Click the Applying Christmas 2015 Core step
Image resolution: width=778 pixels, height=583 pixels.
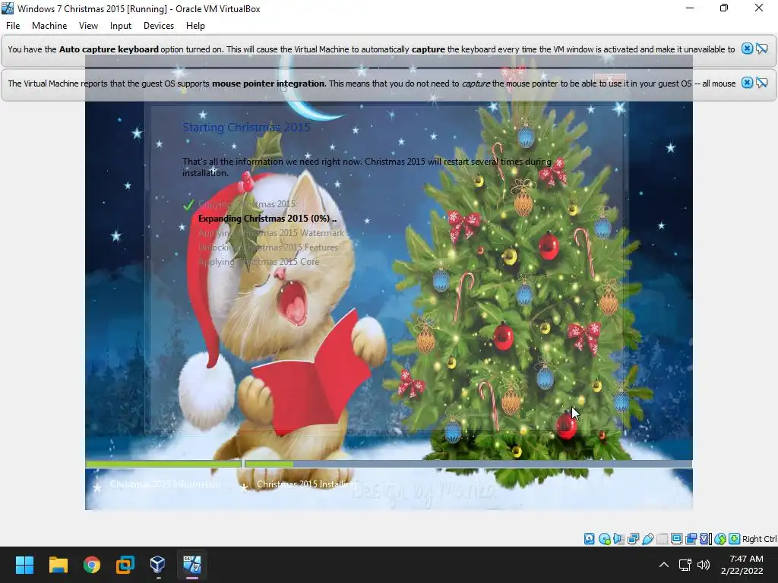[x=258, y=262]
